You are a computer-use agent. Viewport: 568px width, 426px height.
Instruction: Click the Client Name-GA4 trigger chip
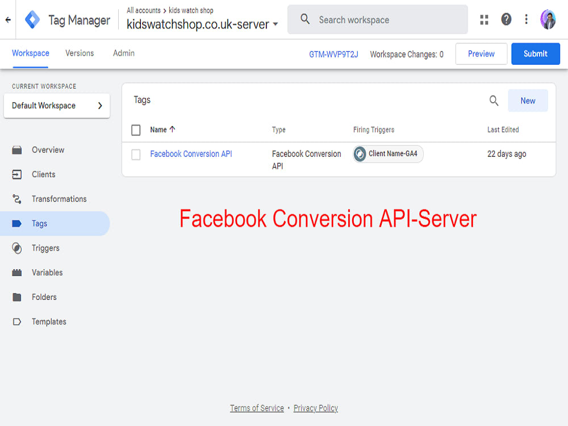pos(388,154)
